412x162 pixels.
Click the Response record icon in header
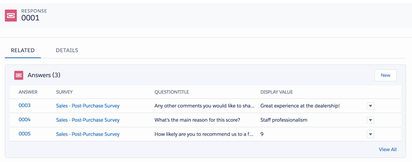(11, 16)
